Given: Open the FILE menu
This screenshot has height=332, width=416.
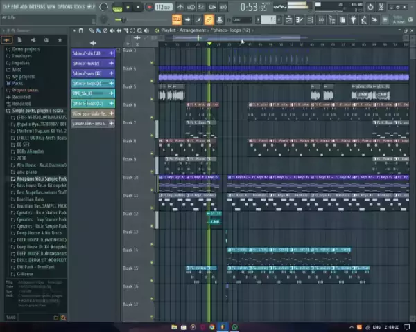Looking at the screenshot, I should click(x=6, y=6).
